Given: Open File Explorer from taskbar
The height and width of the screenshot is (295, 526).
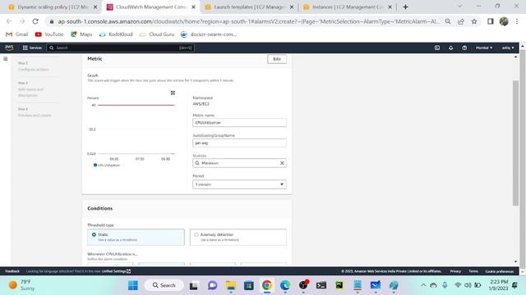Looking at the screenshot, I should point(231,285).
